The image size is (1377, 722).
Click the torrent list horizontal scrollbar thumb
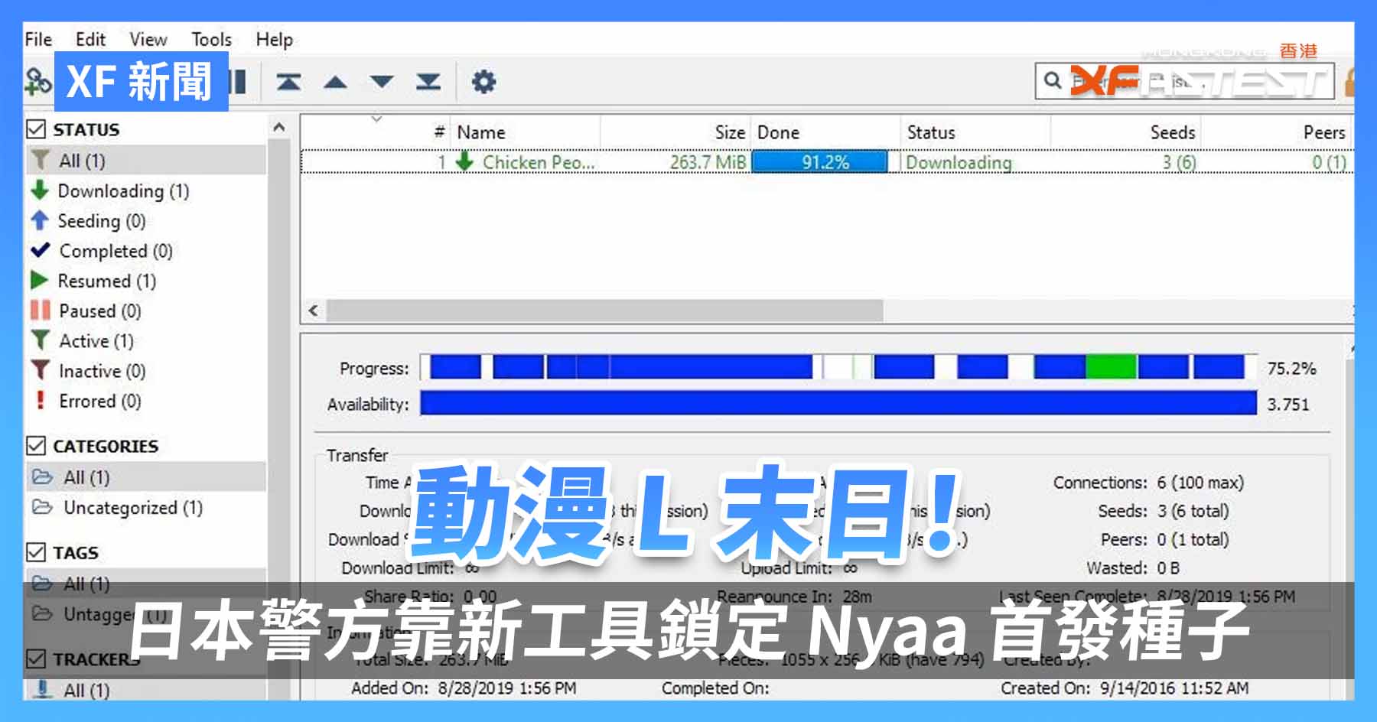[604, 311]
